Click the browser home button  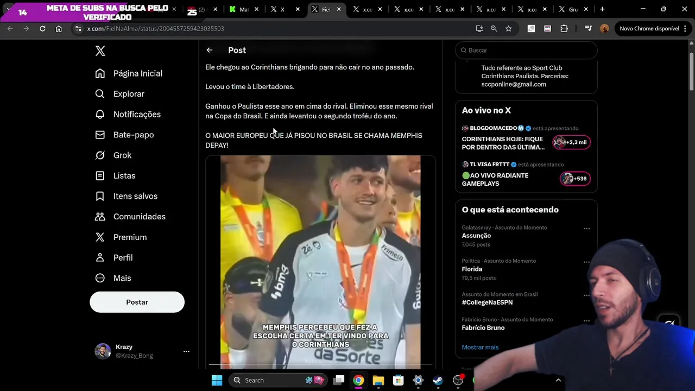59,28
